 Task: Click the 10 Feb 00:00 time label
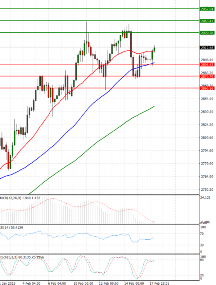pyautogui.click(x=83, y=283)
